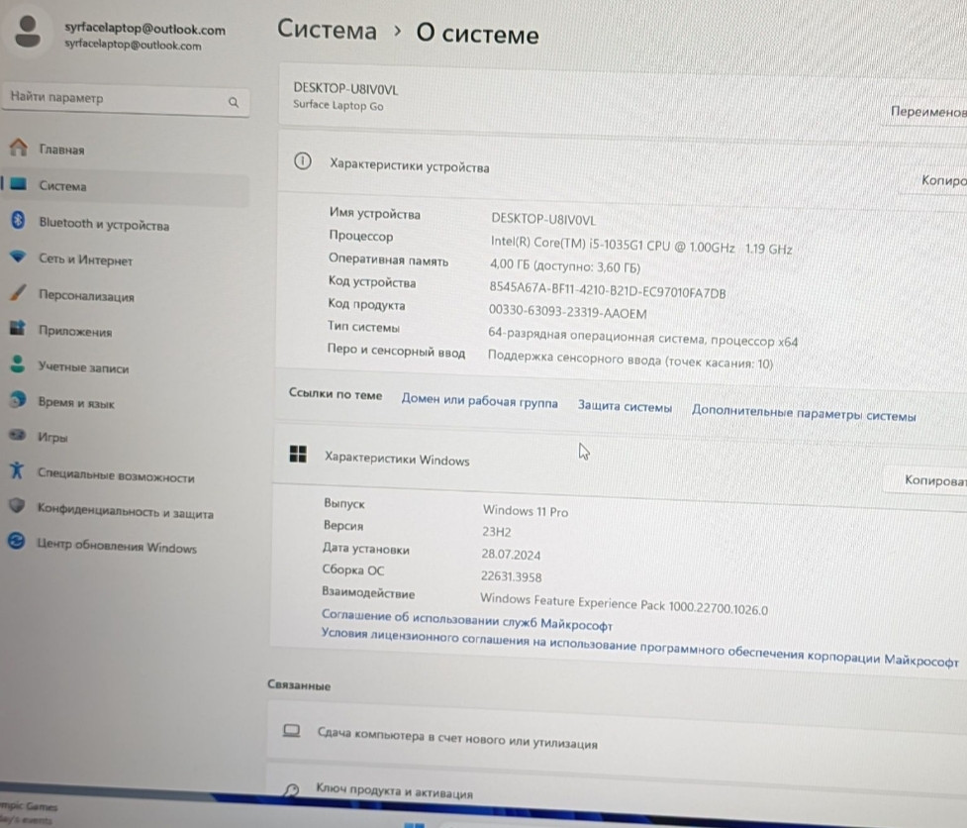Click the Время и язык globe icon
The width and height of the screenshot is (967, 828).
point(17,401)
